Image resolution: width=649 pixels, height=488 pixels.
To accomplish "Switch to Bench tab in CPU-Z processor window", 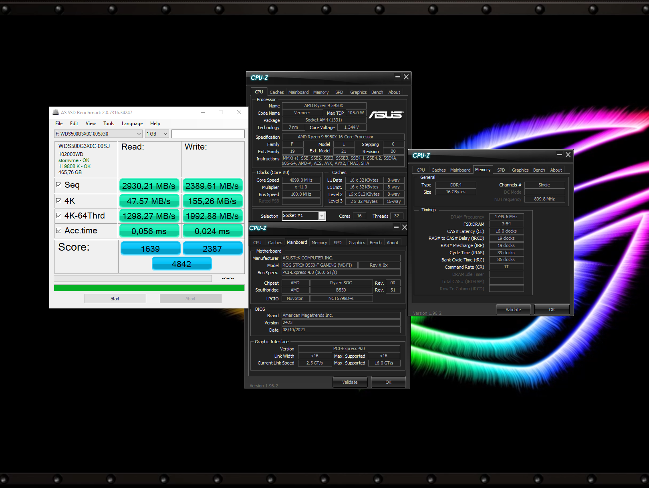I will click(x=377, y=92).
